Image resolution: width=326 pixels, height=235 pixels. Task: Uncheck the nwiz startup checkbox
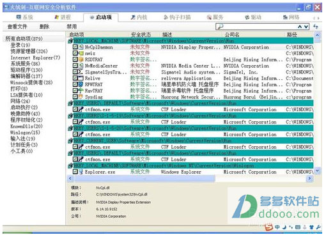click(x=75, y=53)
